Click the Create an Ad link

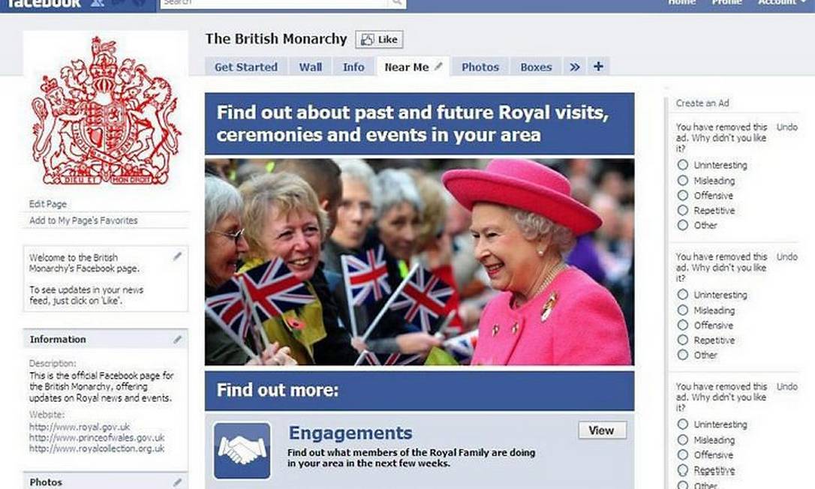tap(702, 103)
